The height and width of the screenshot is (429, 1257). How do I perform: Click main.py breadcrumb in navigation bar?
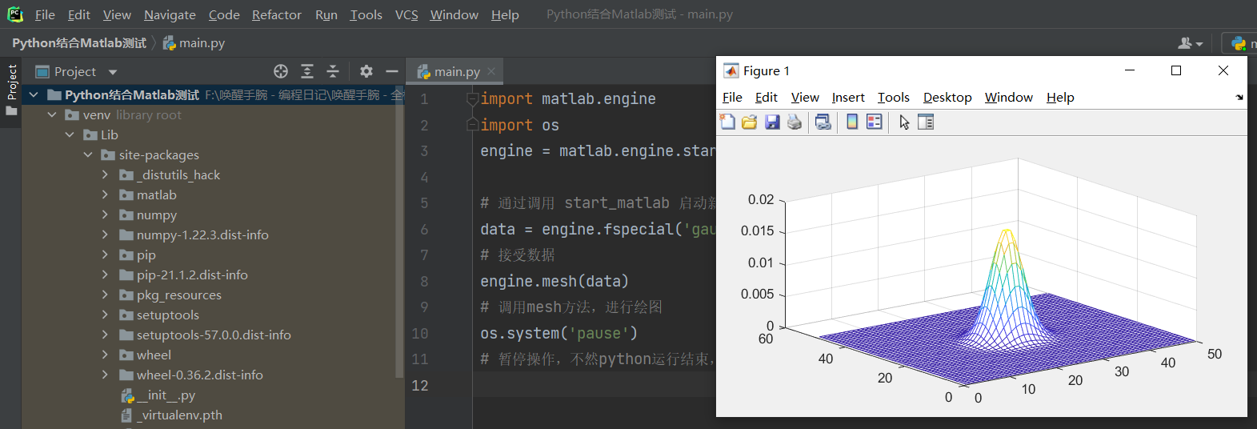[194, 43]
